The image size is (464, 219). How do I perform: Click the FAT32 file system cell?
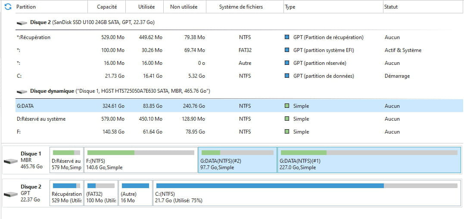245,50
